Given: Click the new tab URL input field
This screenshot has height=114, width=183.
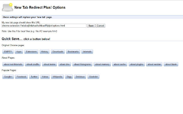Looking at the screenshot, I should [44, 26].
